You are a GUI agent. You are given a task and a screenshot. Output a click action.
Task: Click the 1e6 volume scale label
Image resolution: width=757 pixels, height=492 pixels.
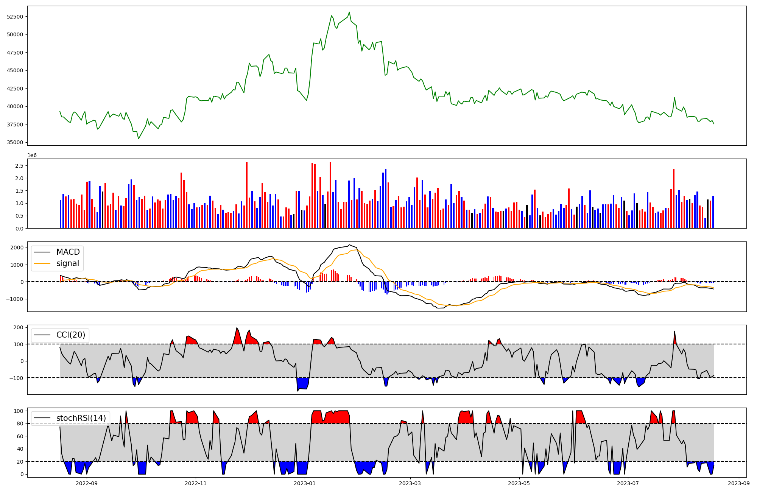click(32, 156)
